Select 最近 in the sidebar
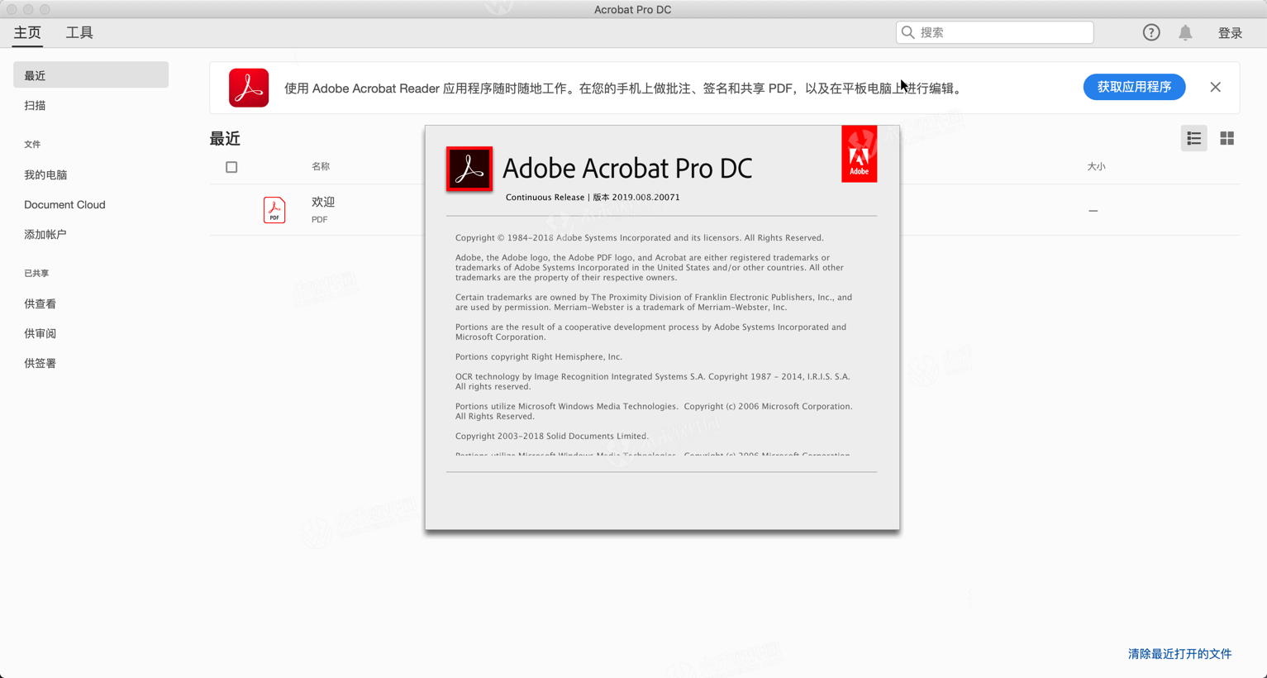Viewport: 1267px width, 678px height. (91, 75)
